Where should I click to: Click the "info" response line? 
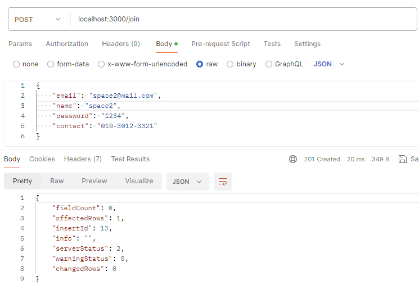pos(74,238)
